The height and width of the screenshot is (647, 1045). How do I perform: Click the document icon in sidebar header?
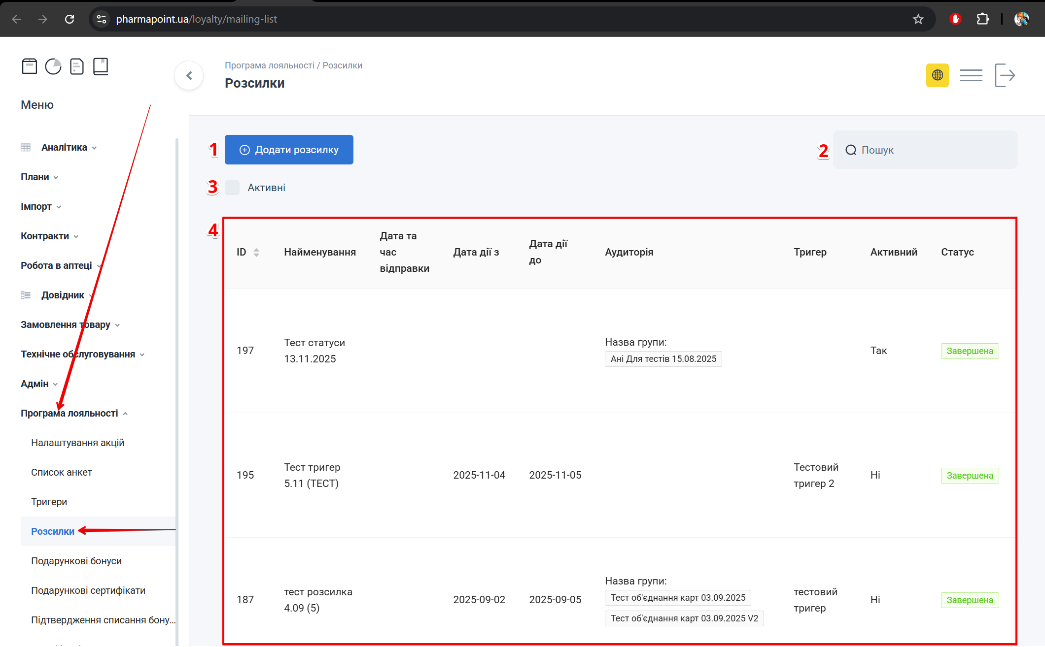pyautogui.click(x=77, y=66)
